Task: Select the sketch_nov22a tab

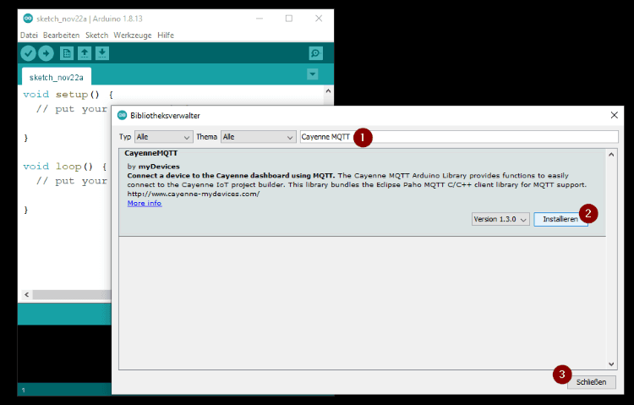Action: coord(53,76)
